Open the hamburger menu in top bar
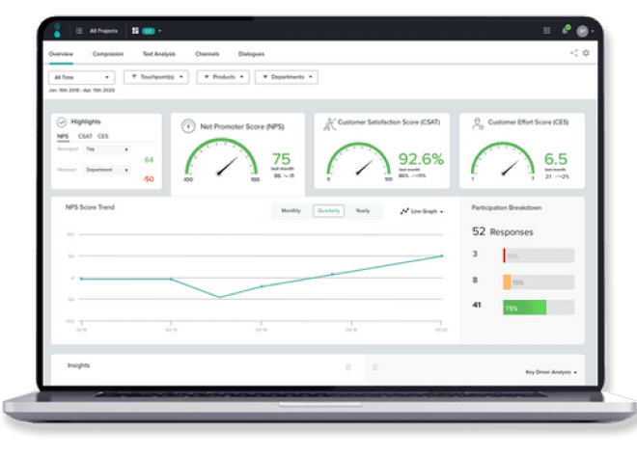 click(x=79, y=31)
